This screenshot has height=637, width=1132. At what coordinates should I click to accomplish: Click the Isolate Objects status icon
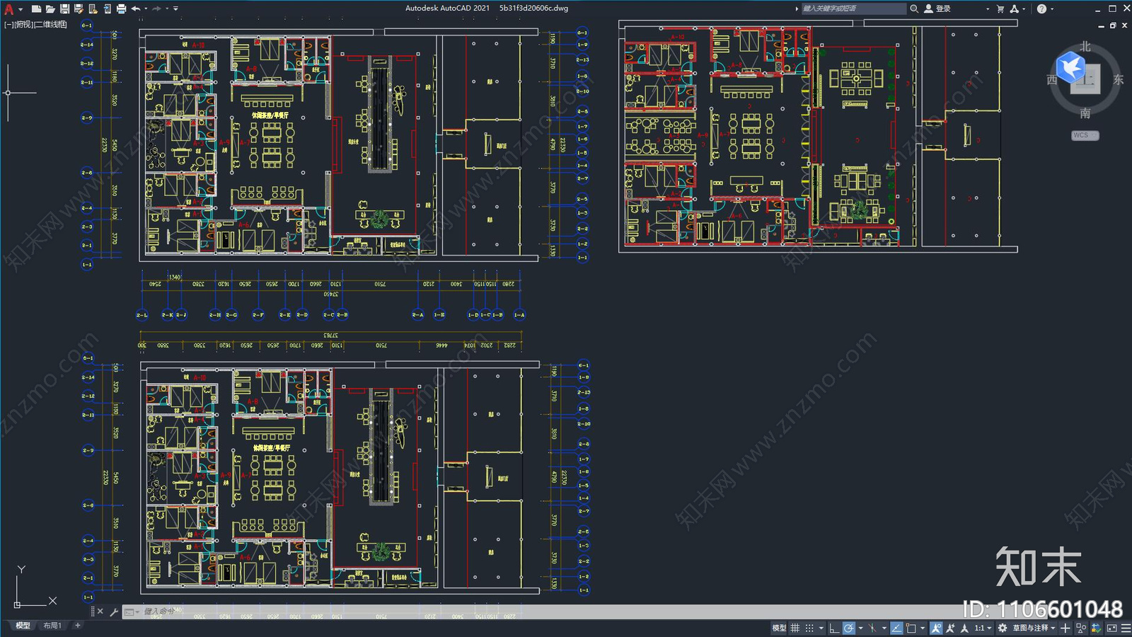1081,628
